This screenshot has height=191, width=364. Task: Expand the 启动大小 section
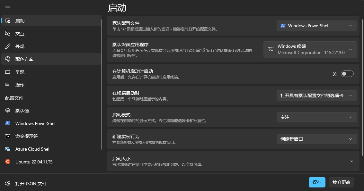(x=351, y=161)
